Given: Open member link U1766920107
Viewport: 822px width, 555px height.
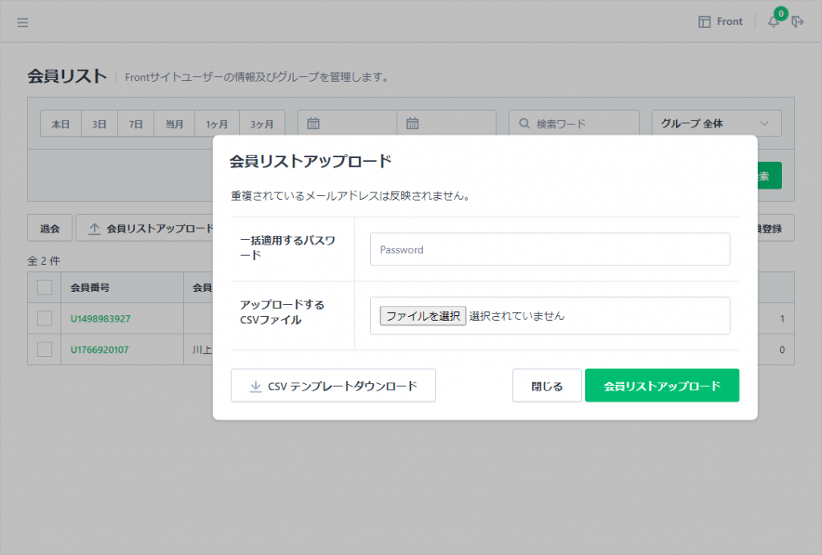Looking at the screenshot, I should click(100, 350).
